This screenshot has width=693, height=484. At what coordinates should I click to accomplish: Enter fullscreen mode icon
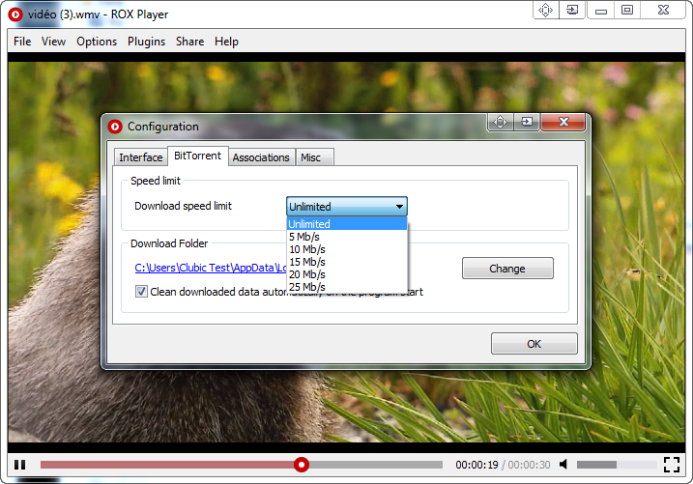tap(672, 465)
